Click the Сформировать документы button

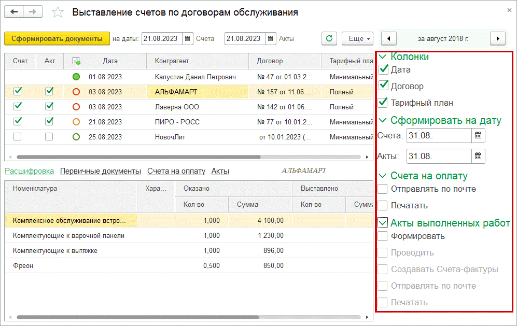point(57,38)
